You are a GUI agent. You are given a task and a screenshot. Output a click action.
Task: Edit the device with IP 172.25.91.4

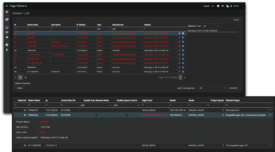tap(180, 71)
